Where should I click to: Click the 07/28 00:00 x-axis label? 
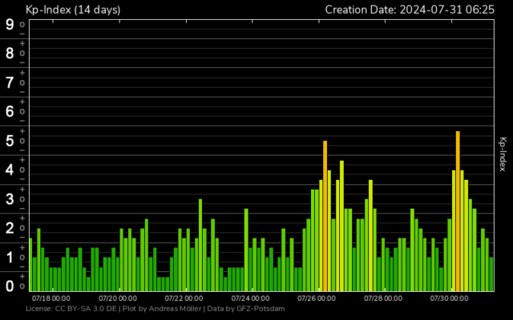click(383, 298)
